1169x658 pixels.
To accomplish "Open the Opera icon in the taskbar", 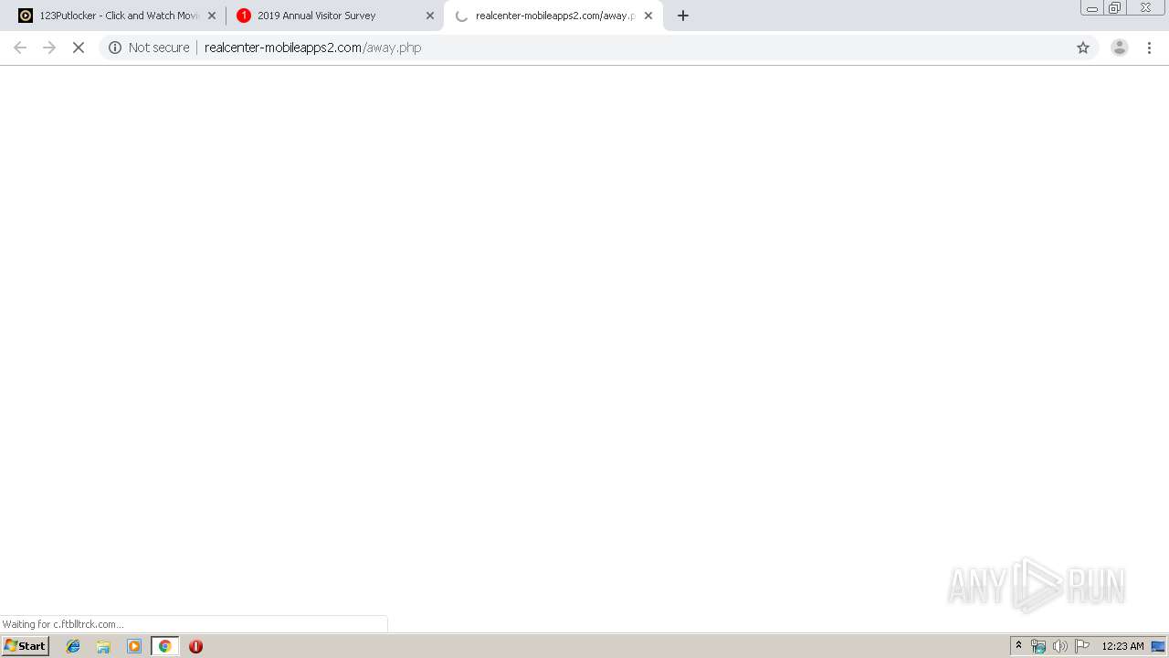I will click(x=195, y=646).
